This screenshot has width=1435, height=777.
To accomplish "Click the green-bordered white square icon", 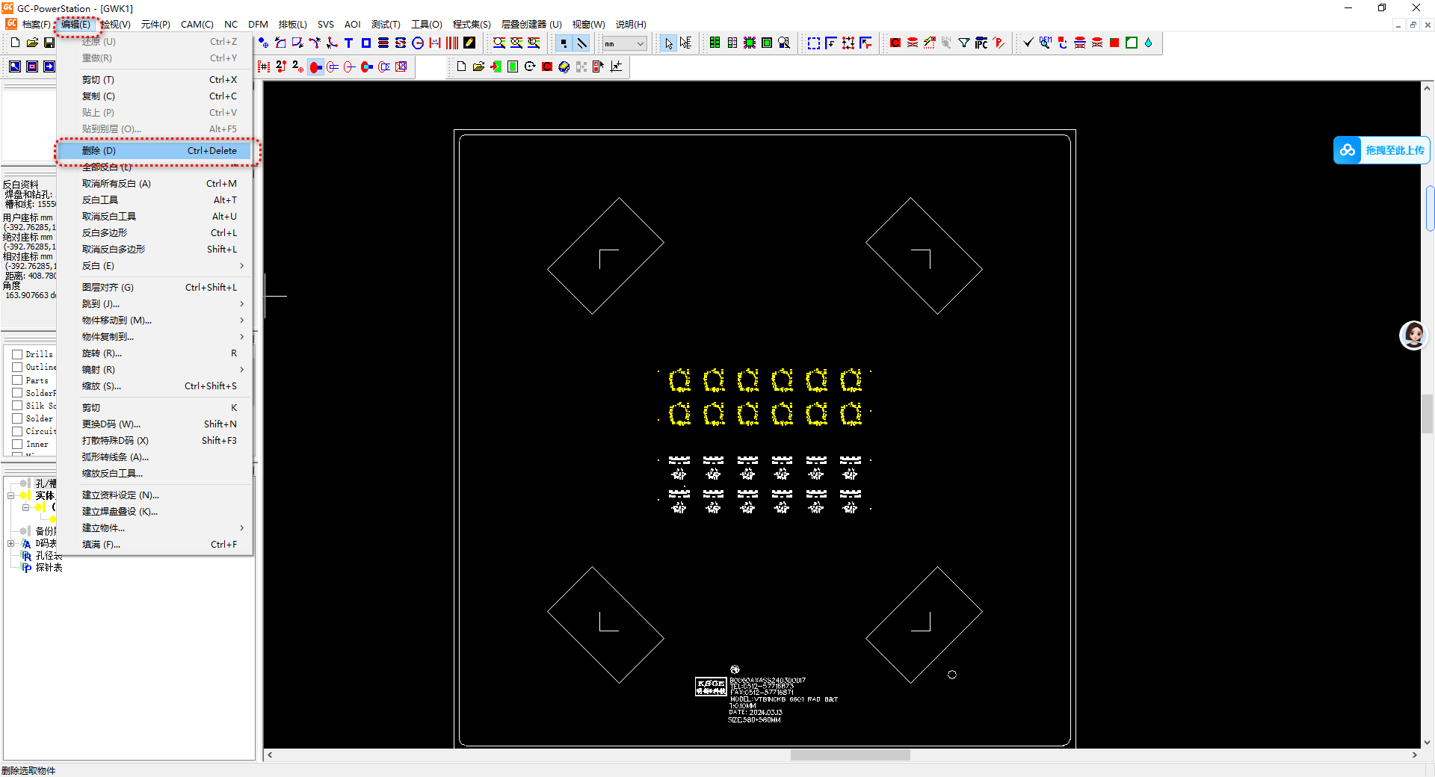I will 1132,43.
